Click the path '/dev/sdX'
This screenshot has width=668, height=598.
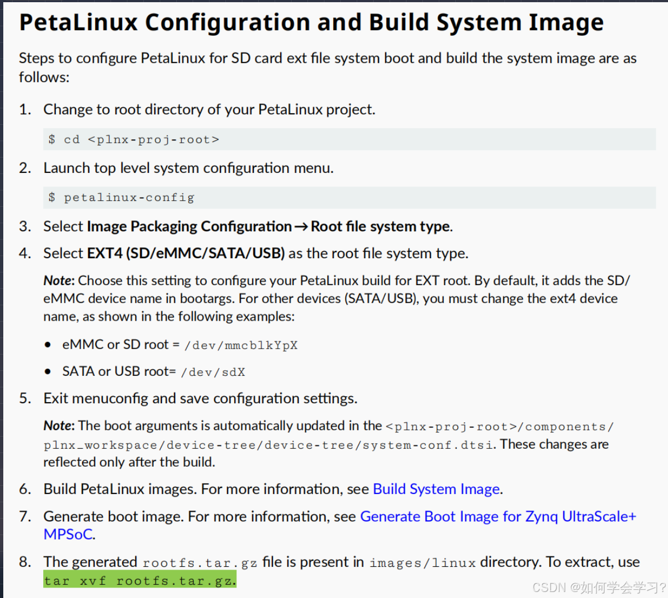pos(213,372)
